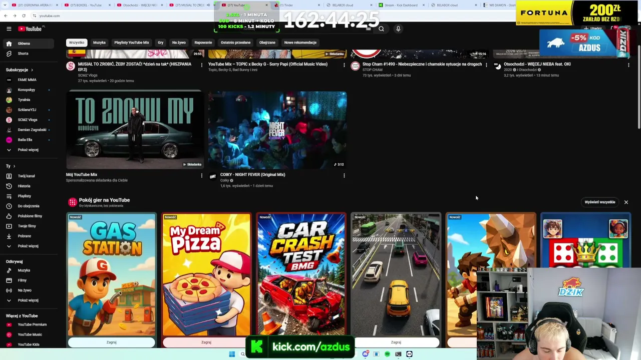The image size is (641, 360).
Task: Select the Playlisty YouTube Mix chip
Action: tap(132, 42)
